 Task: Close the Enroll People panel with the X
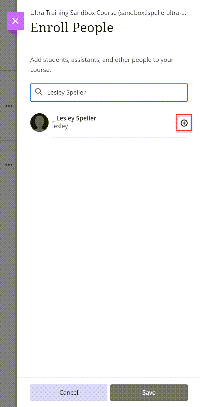click(15, 21)
